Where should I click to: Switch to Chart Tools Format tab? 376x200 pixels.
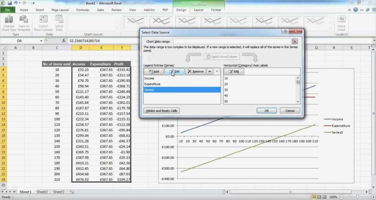(216, 10)
